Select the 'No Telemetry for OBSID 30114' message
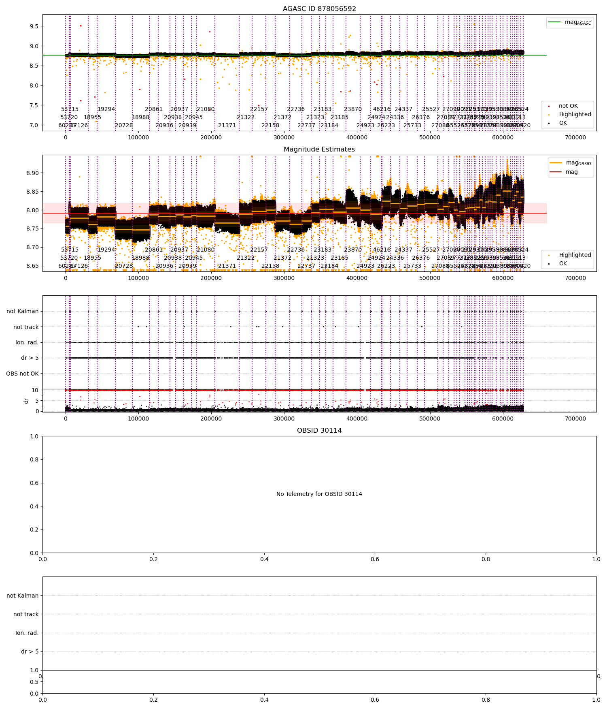The width and height of the screenshot is (607, 709). pos(319,494)
